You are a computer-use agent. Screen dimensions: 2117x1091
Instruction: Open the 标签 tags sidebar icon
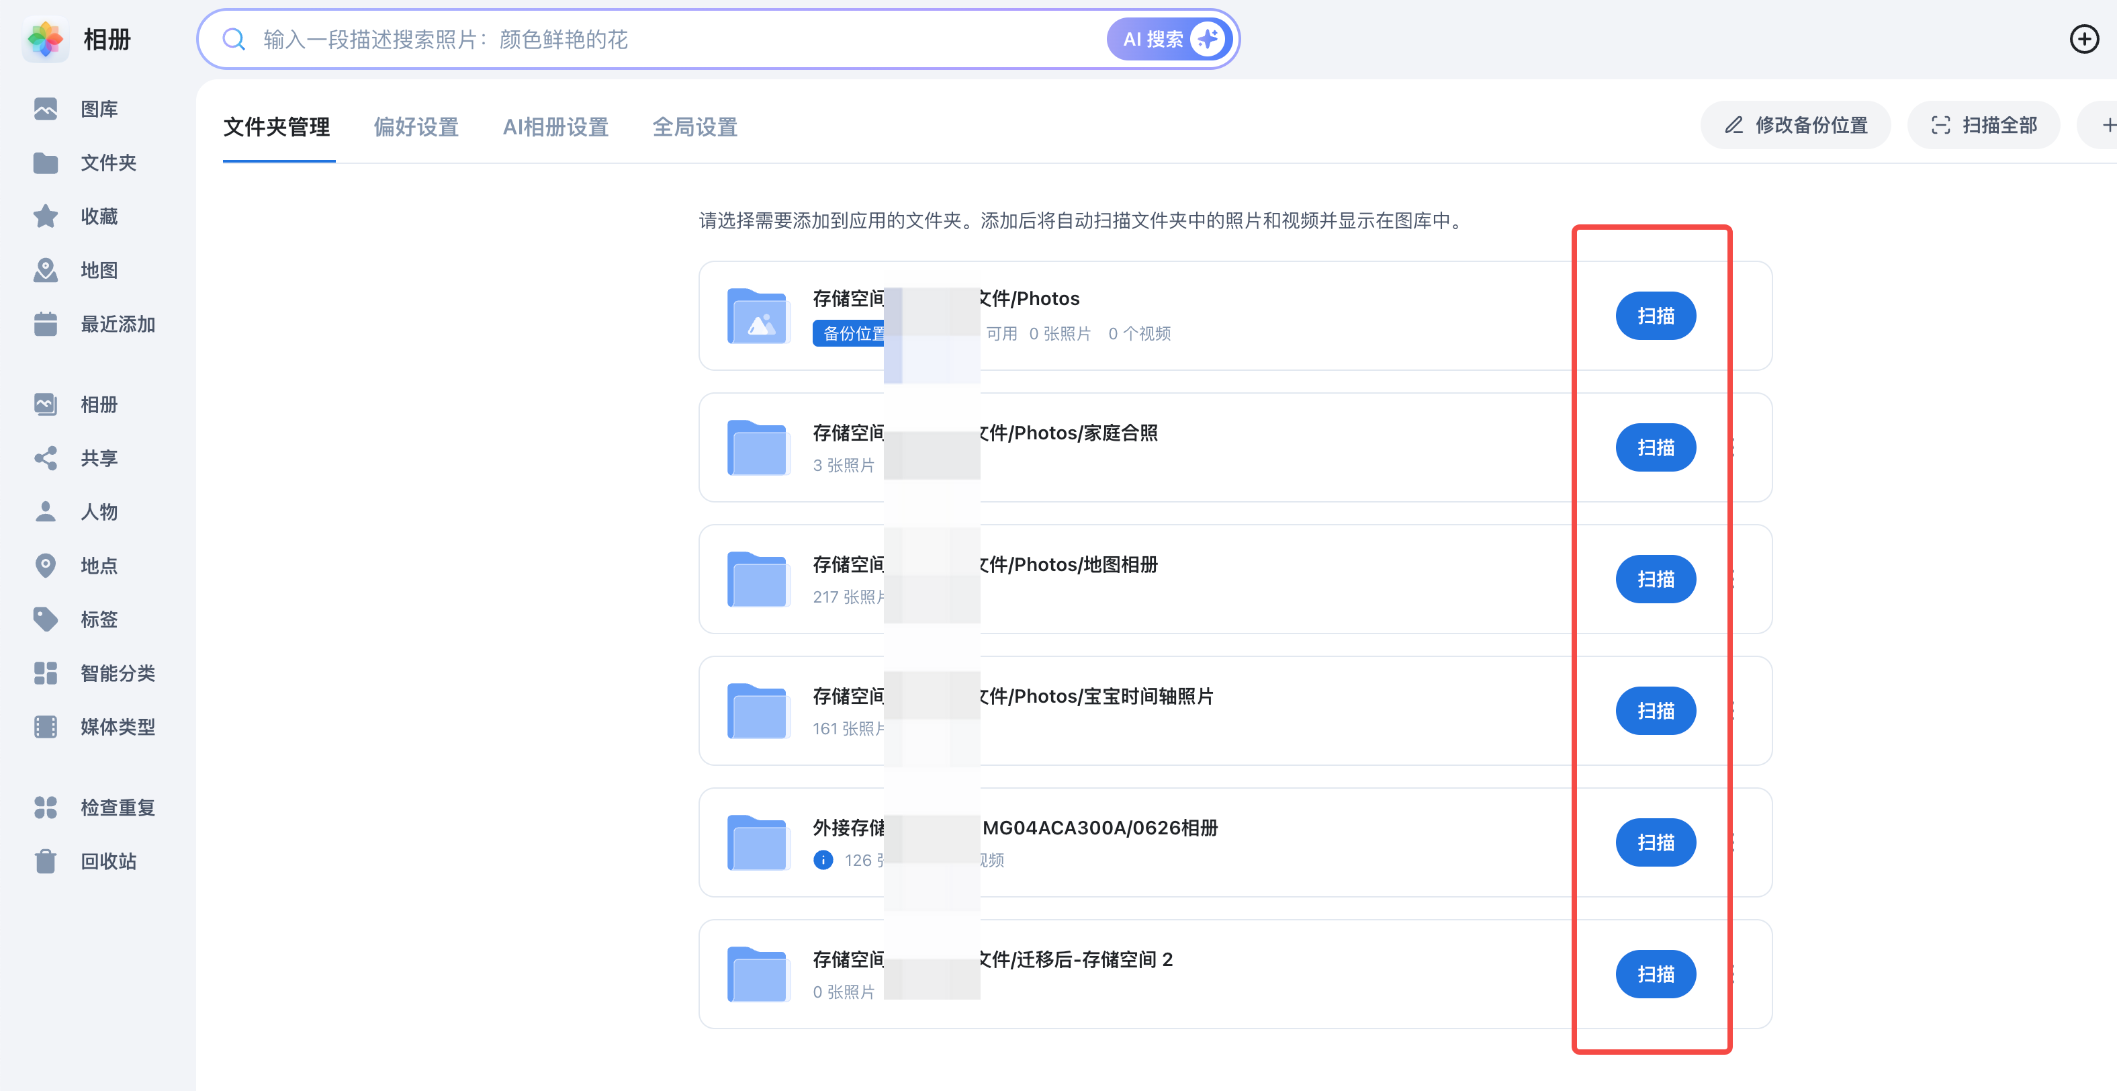point(46,619)
